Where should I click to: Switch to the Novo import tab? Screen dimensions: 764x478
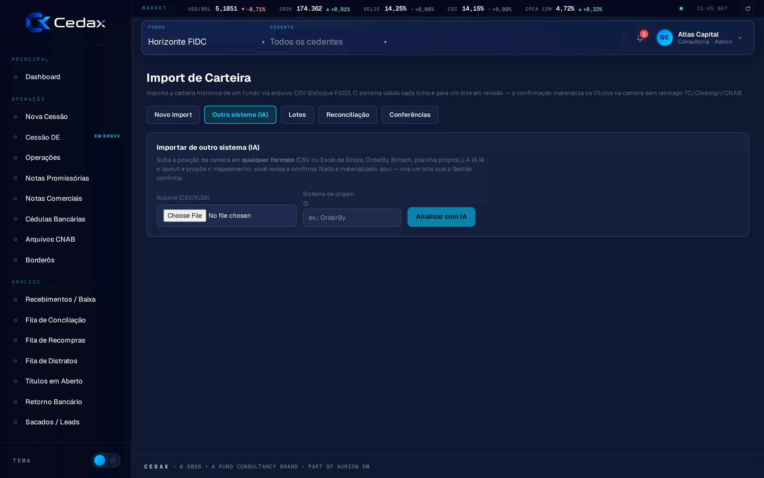pyautogui.click(x=173, y=114)
